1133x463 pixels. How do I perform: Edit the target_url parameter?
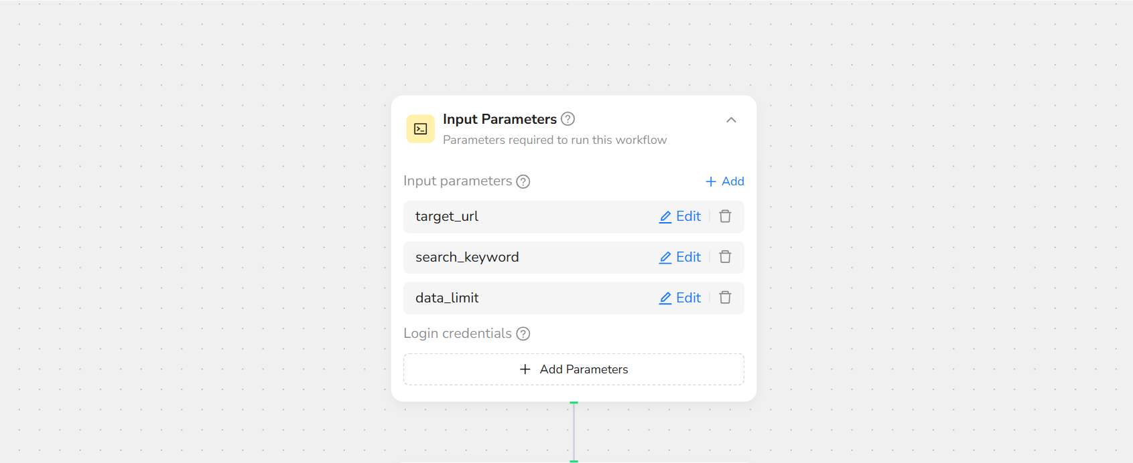coord(680,217)
